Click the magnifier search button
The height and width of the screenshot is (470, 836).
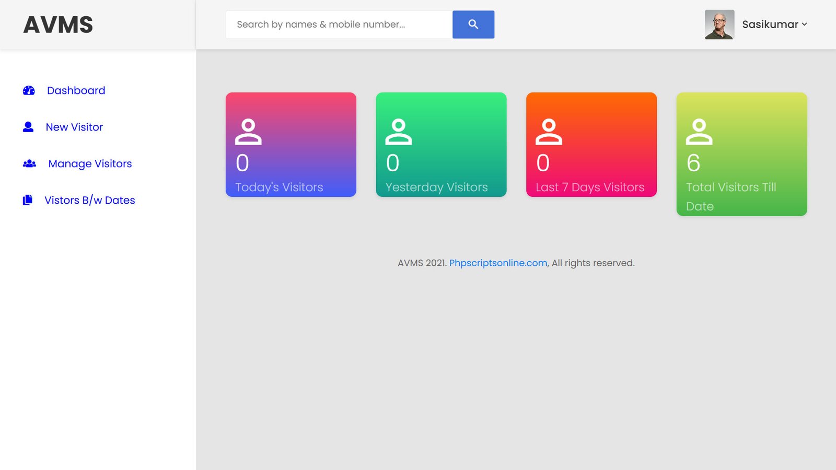473,25
